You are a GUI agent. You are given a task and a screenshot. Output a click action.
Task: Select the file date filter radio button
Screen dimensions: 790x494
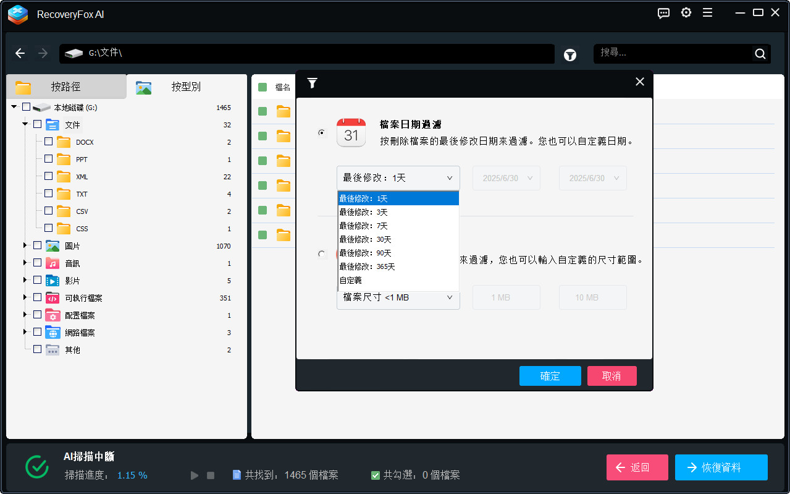321,132
